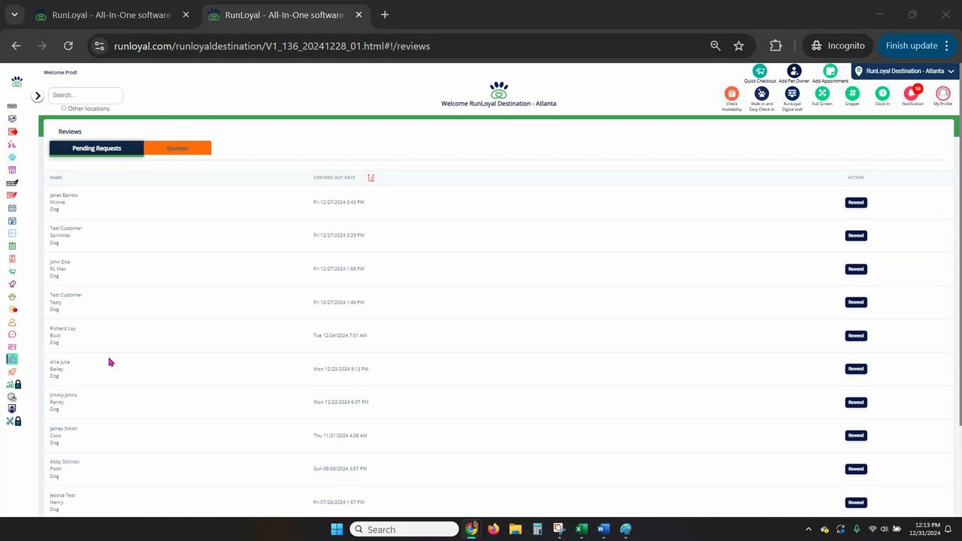Click the picture icon in sidebar

coord(12,347)
